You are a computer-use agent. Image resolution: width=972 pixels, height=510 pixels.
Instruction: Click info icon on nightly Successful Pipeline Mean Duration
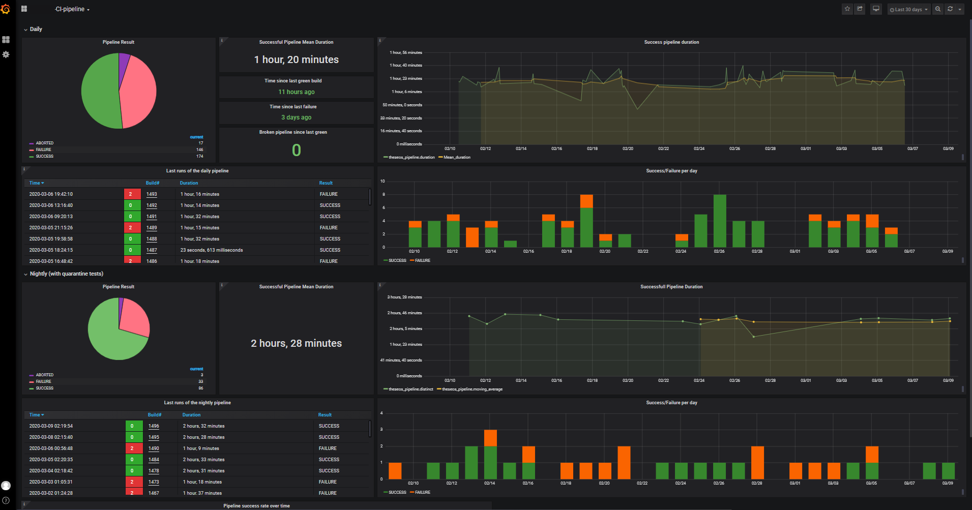[x=222, y=284]
